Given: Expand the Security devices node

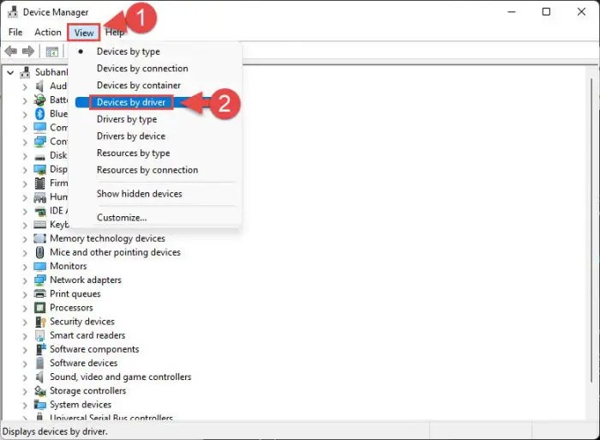Looking at the screenshot, I should 24,322.
